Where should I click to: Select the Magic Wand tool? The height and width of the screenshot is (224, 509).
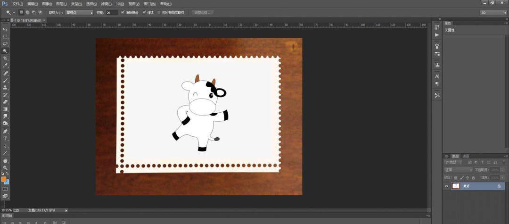click(5, 51)
